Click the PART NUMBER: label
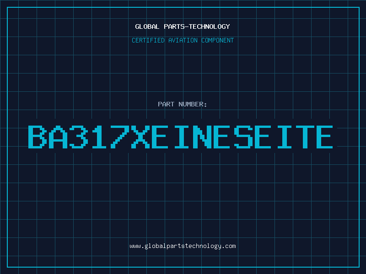The width and height of the screenshot is (366, 274). 183,104
